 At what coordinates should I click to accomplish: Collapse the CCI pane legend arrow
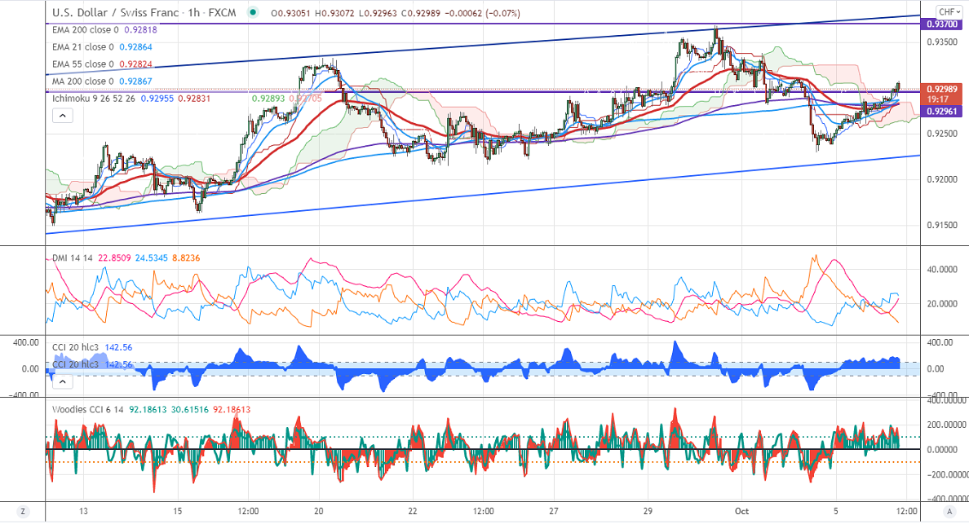pyautogui.click(x=63, y=381)
